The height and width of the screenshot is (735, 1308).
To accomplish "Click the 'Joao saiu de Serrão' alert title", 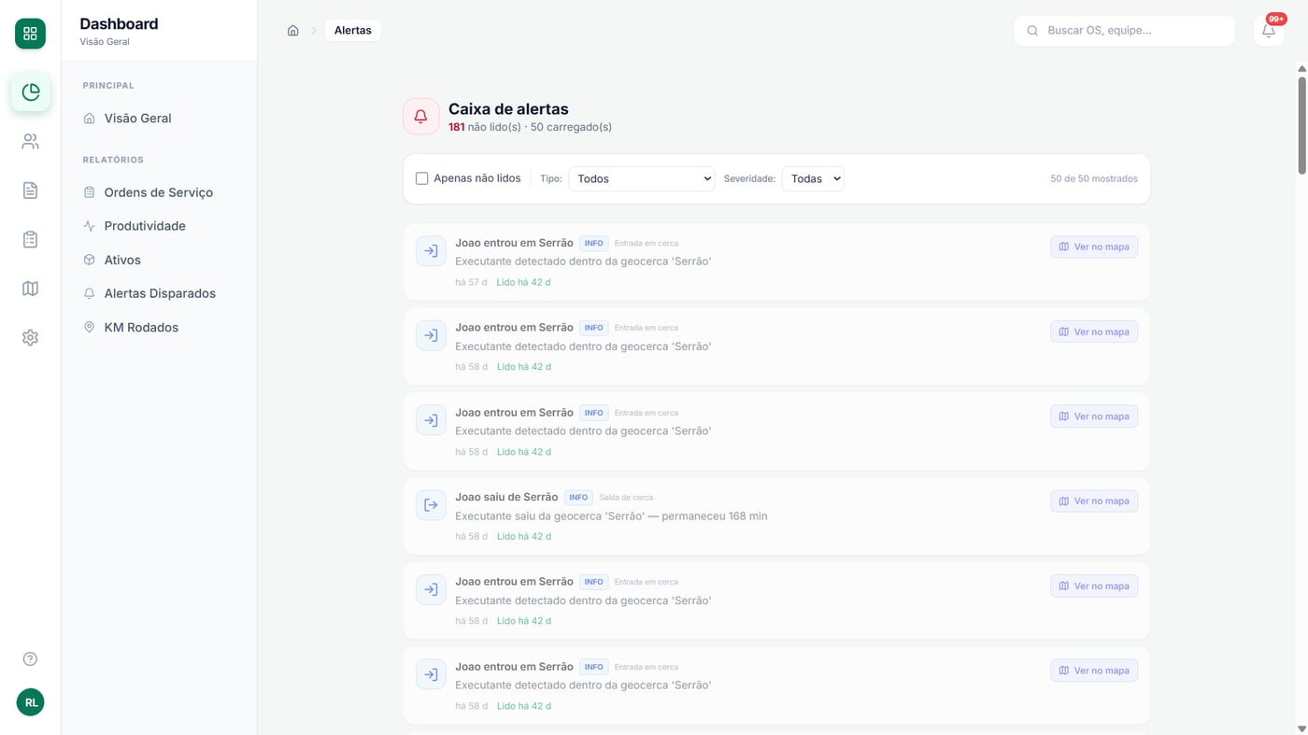I will click(506, 497).
